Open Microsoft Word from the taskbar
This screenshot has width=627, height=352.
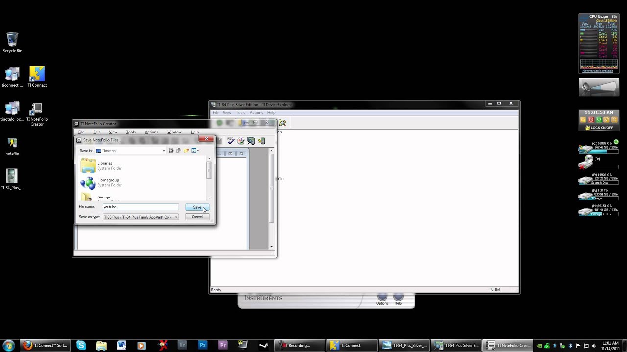point(121,346)
